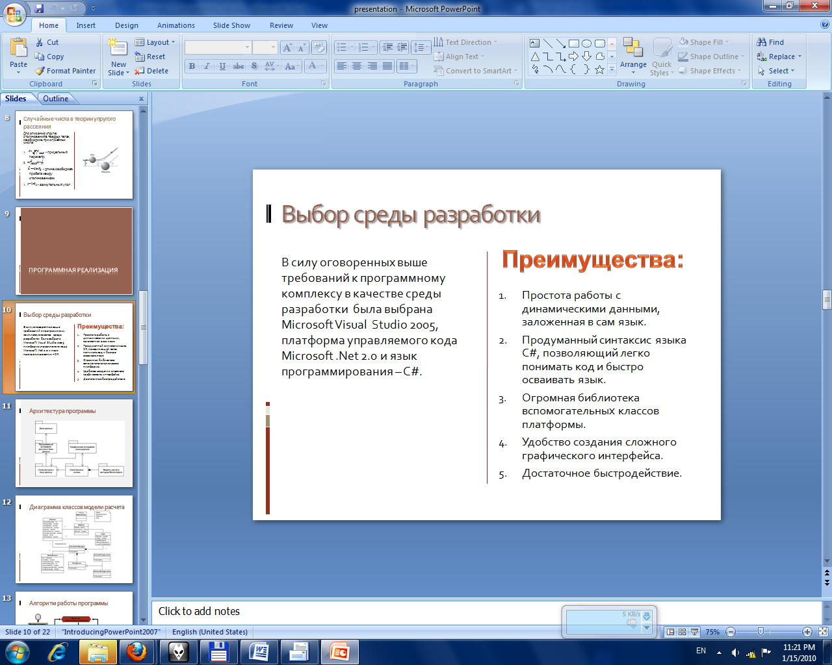The width and height of the screenshot is (832, 665).
Task: Adjust the zoom slider
Action: (x=760, y=632)
